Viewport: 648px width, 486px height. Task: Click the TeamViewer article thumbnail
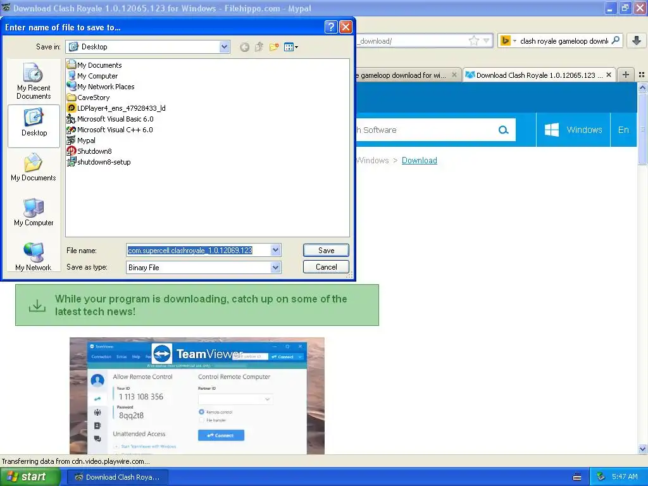pos(197,396)
